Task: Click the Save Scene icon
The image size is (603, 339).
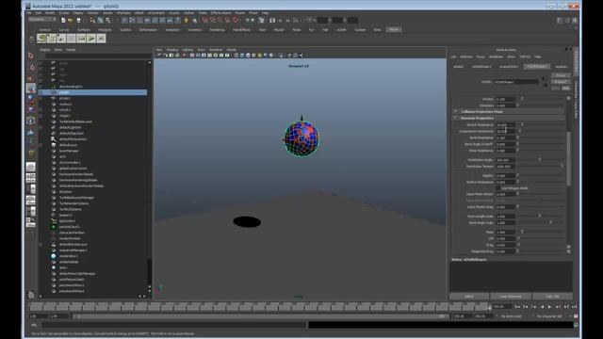Action: (x=78, y=21)
